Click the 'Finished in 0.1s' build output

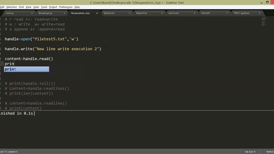click(18, 113)
